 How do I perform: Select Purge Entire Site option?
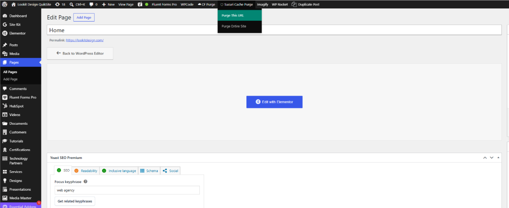coord(240,26)
